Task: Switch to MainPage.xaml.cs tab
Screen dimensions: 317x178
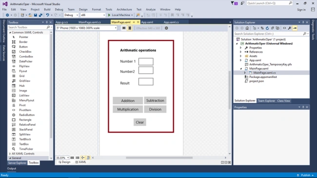Action: (x=90, y=22)
